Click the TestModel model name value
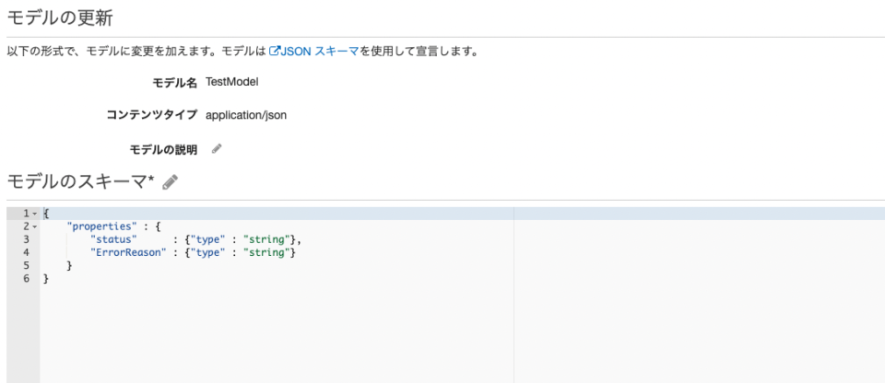The width and height of the screenshot is (885, 383). pyautogui.click(x=231, y=82)
